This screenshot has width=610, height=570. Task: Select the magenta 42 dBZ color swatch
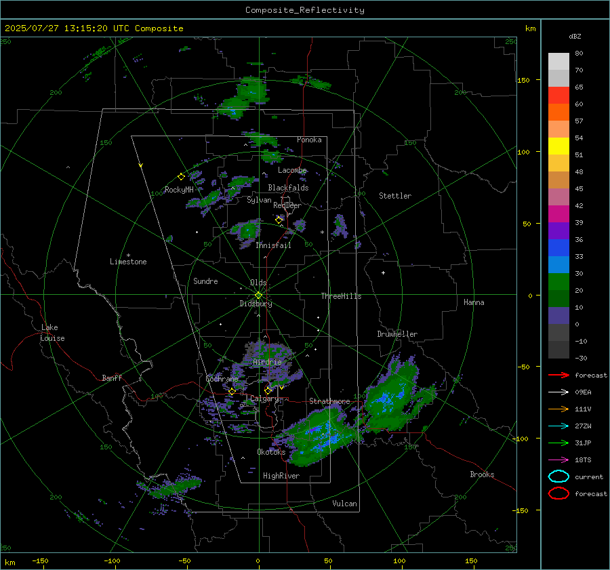pos(558,213)
